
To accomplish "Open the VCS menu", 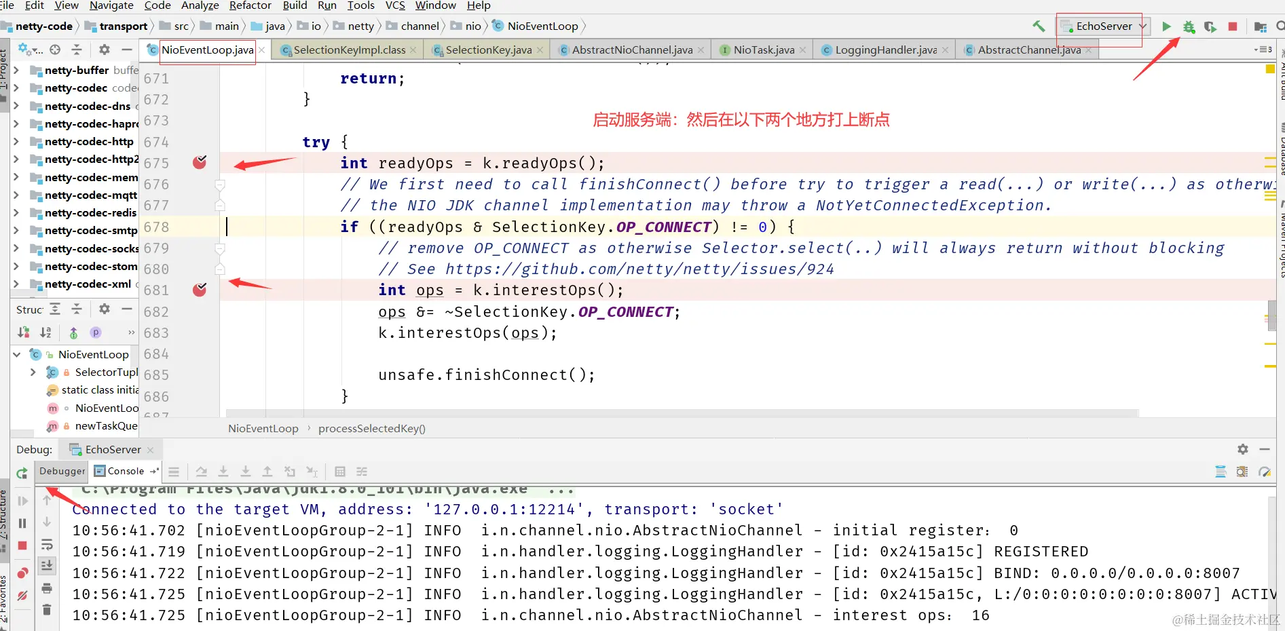I will tap(395, 5).
